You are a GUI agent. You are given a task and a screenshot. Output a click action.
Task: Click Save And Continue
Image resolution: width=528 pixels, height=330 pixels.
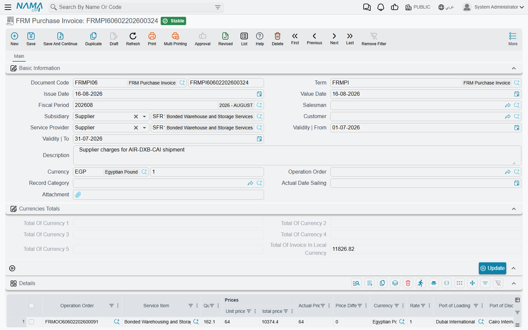(60, 39)
